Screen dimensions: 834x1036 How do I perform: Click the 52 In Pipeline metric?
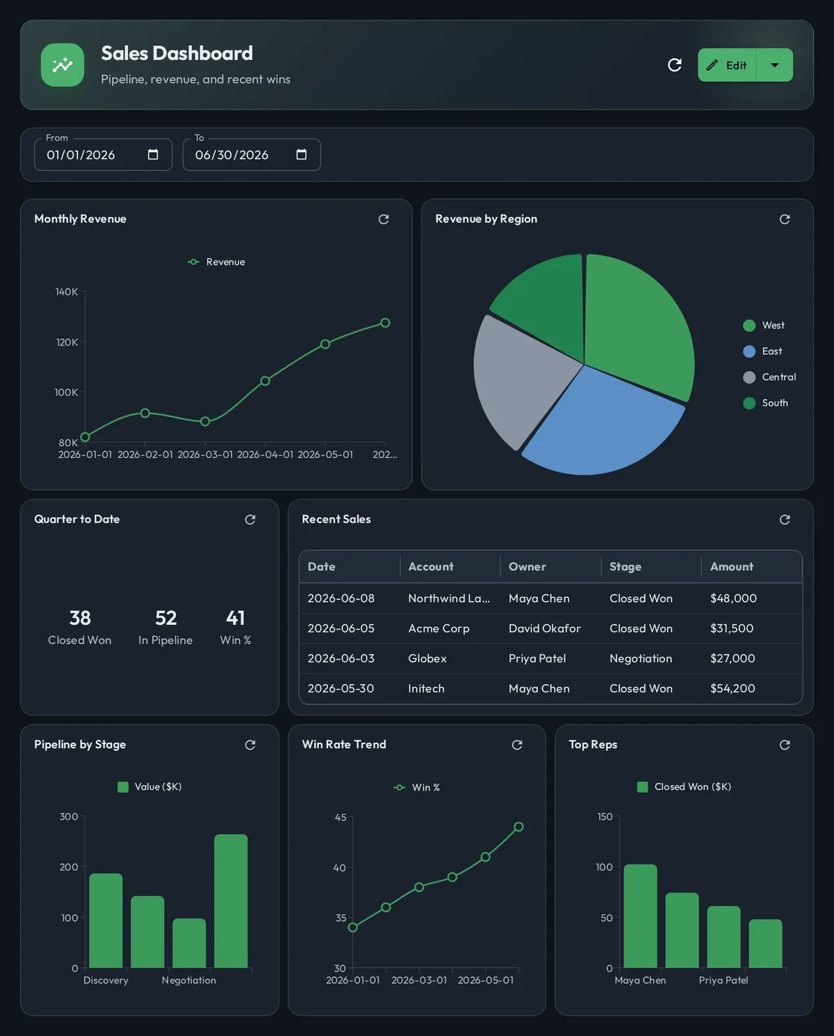(165, 627)
